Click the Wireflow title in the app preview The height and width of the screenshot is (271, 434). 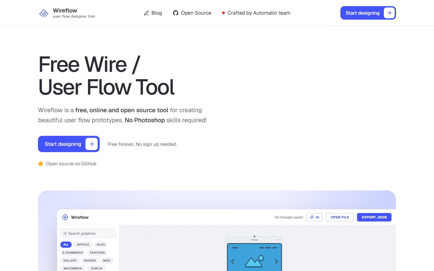click(80, 217)
